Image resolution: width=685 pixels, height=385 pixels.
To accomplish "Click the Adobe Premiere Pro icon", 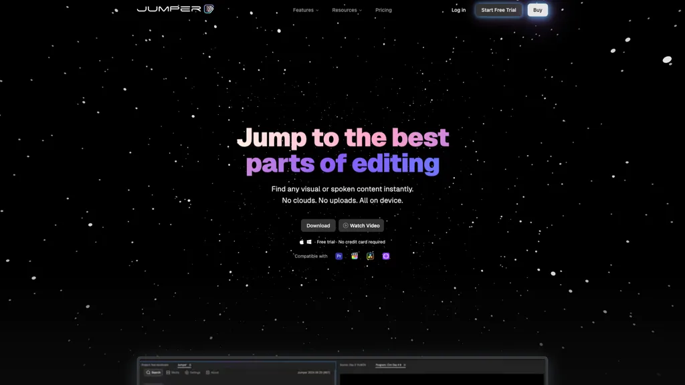I will (x=338, y=256).
